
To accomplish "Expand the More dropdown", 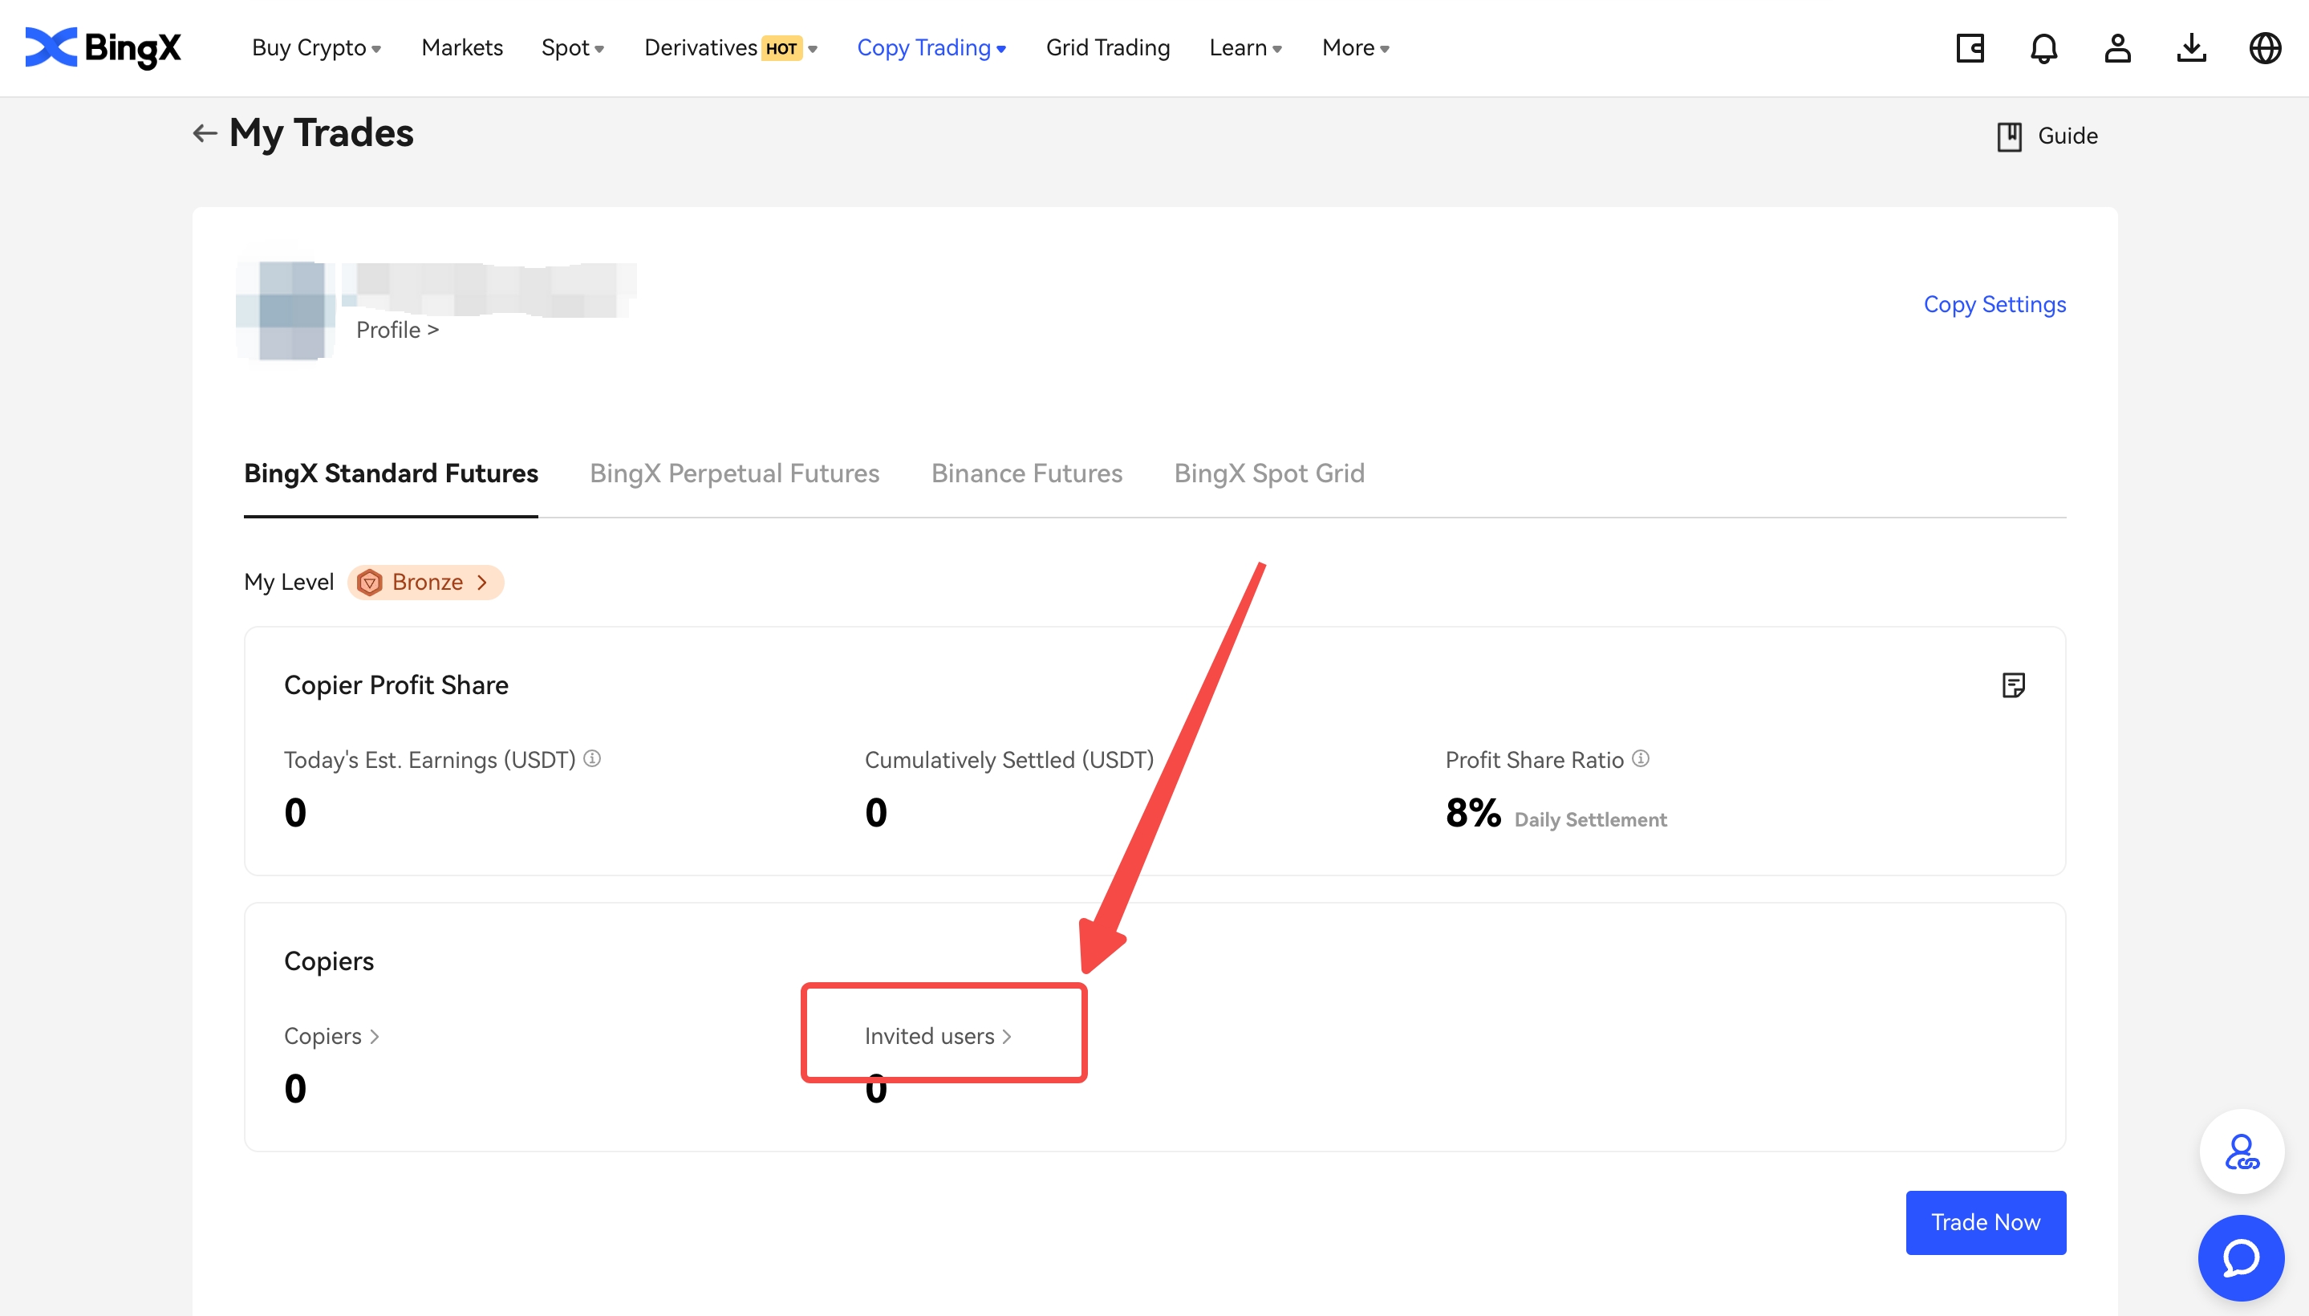I will (x=1356, y=48).
